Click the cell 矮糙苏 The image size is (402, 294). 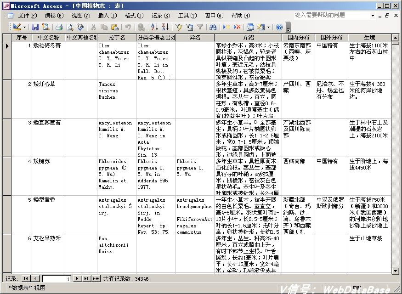[48, 176]
